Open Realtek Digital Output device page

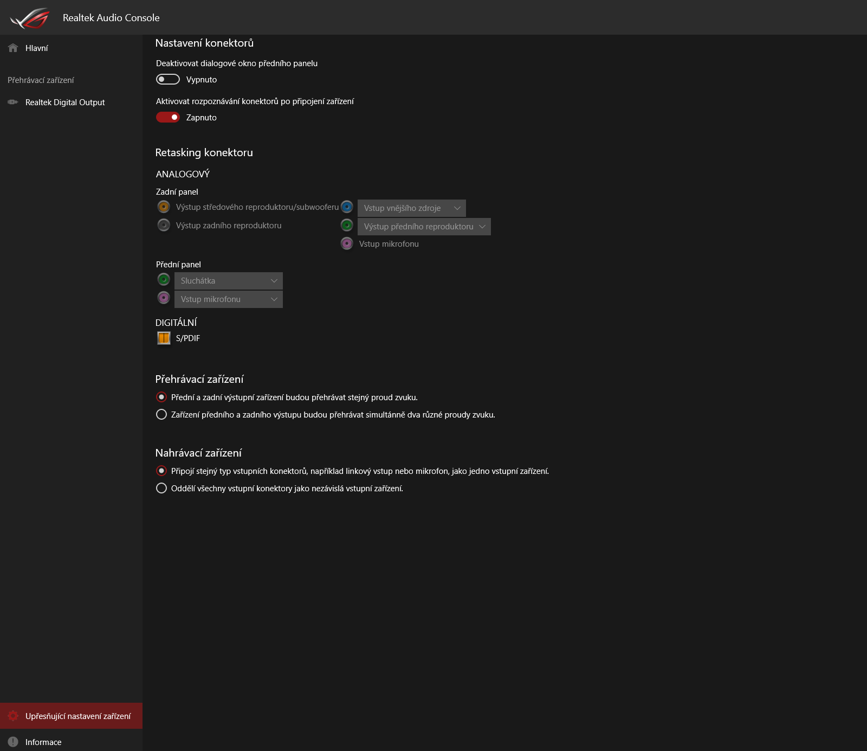71,102
